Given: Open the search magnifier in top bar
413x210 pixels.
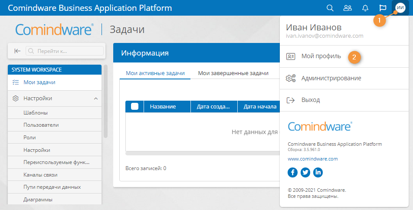Looking at the screenshot, I should 330,8.
